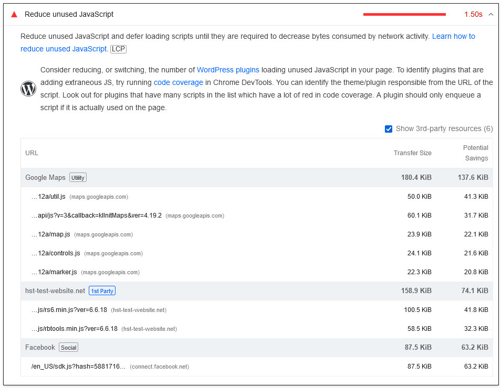Click marker.js savings 20.8 KiB
The width and height of the screenshot is (502, 388).
click(x=476, y=272)
